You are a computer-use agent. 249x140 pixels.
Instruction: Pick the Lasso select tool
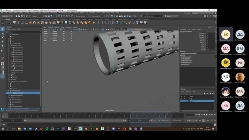coord(2,33)
